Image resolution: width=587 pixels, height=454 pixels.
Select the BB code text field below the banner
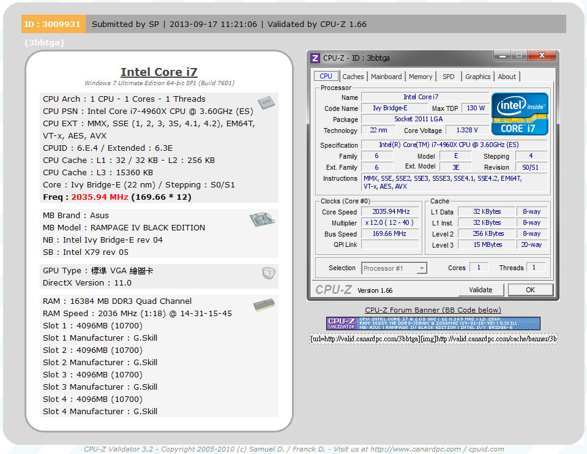(432, 339)
